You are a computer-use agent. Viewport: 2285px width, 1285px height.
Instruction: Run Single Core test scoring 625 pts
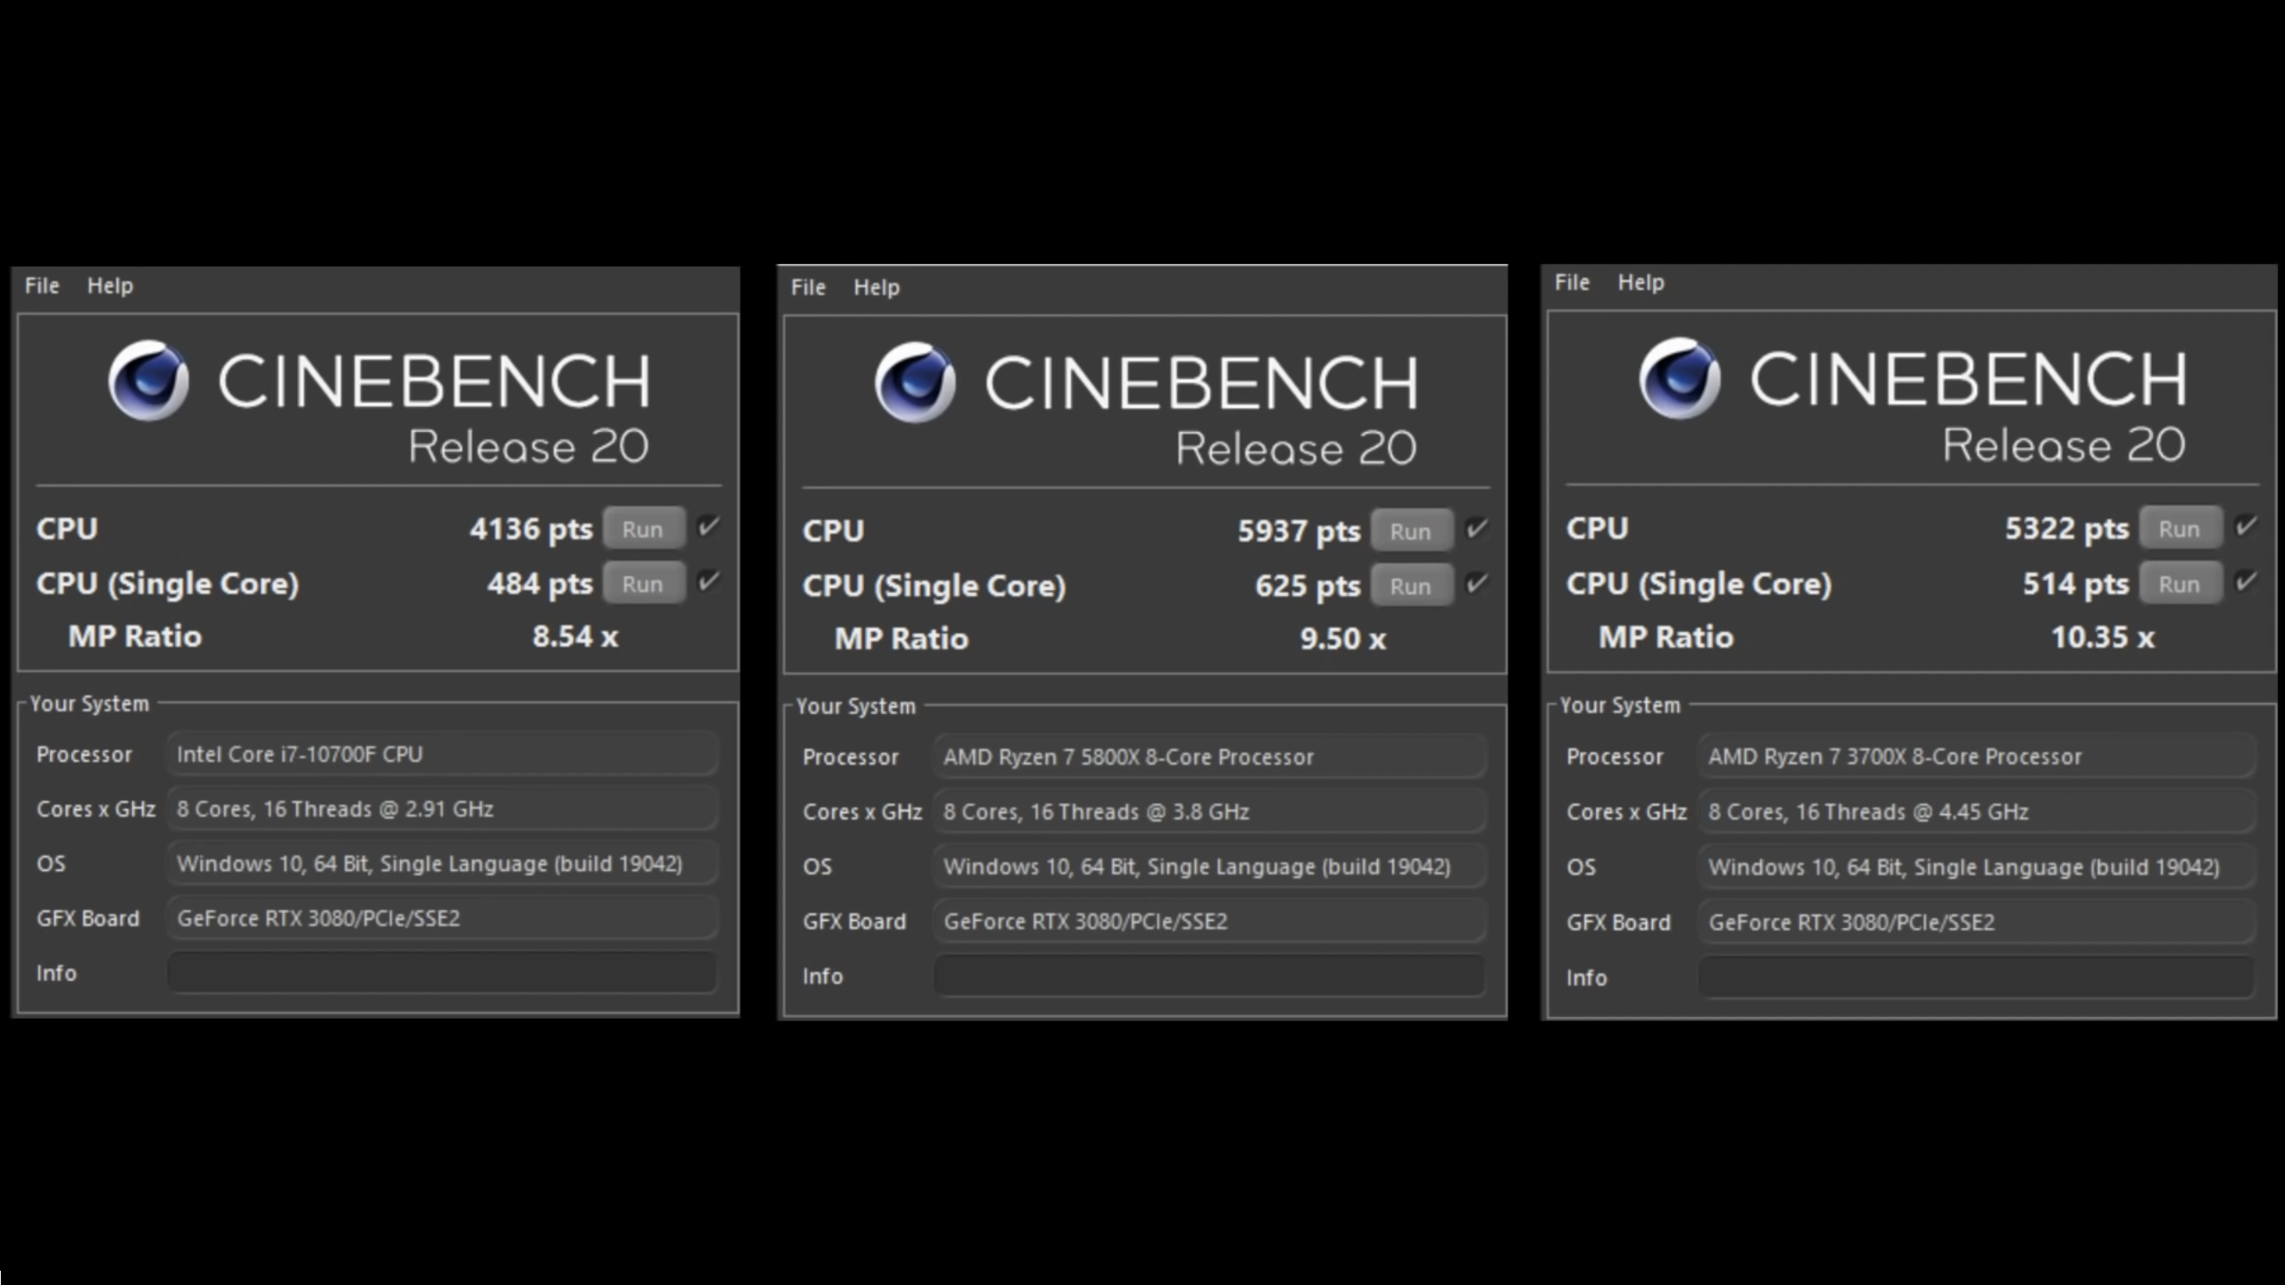[1410, 586]
